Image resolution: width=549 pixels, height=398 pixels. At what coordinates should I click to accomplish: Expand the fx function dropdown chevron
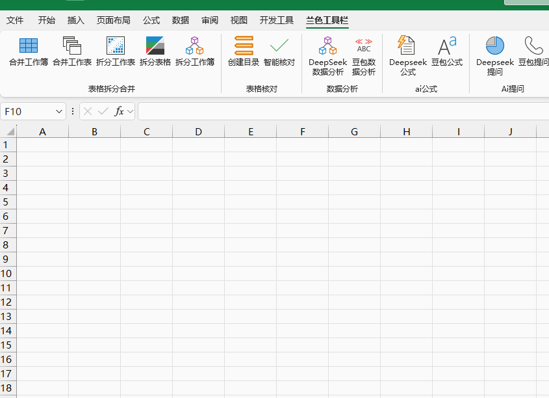point(130,111)
